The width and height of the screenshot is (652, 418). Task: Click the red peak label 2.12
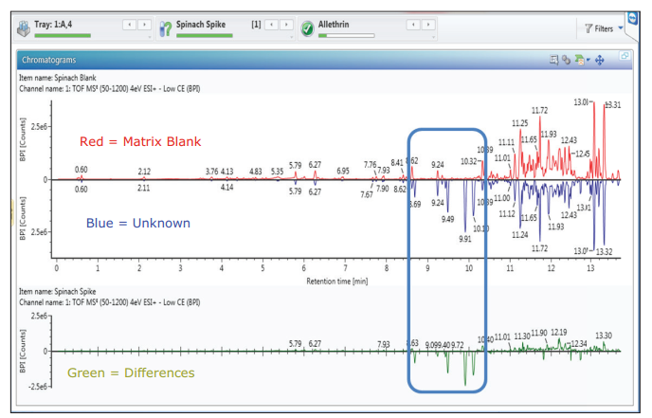click(144, 172)
